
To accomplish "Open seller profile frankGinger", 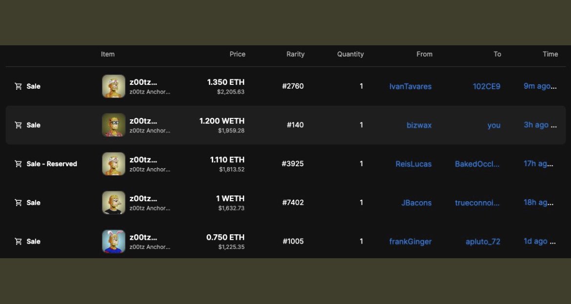I will (x=410, y=242).
